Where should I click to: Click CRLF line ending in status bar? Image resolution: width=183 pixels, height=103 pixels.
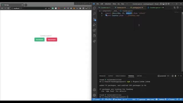tap(134, 99)
